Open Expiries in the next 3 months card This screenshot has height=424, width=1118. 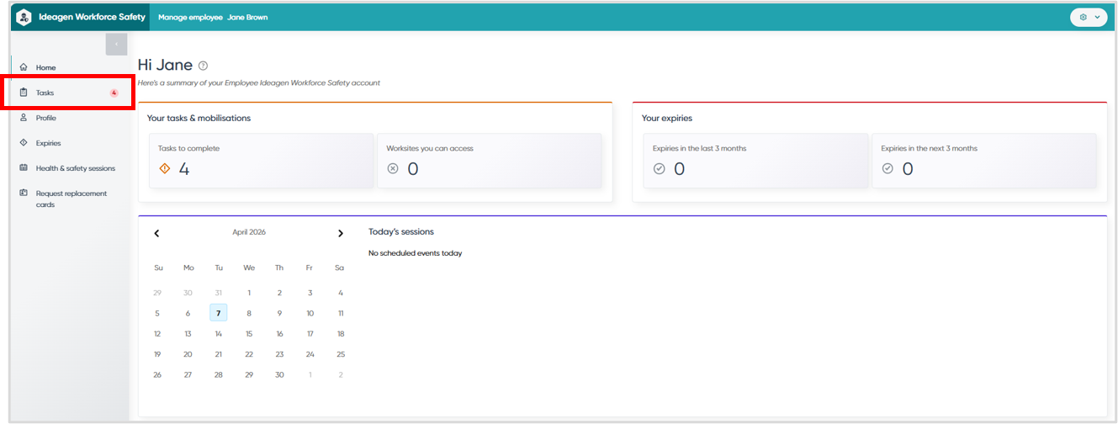coord(984,160)
